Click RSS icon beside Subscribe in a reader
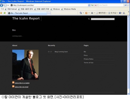The image size is (130, 100). click(x=13, y=82)
